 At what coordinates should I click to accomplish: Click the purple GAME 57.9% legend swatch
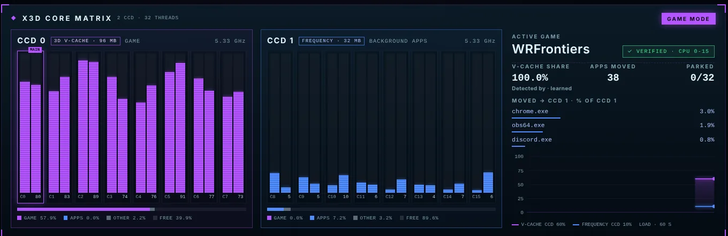(x=19, y=218)
